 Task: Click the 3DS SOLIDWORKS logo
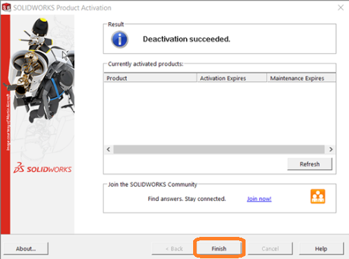point(43,169)
